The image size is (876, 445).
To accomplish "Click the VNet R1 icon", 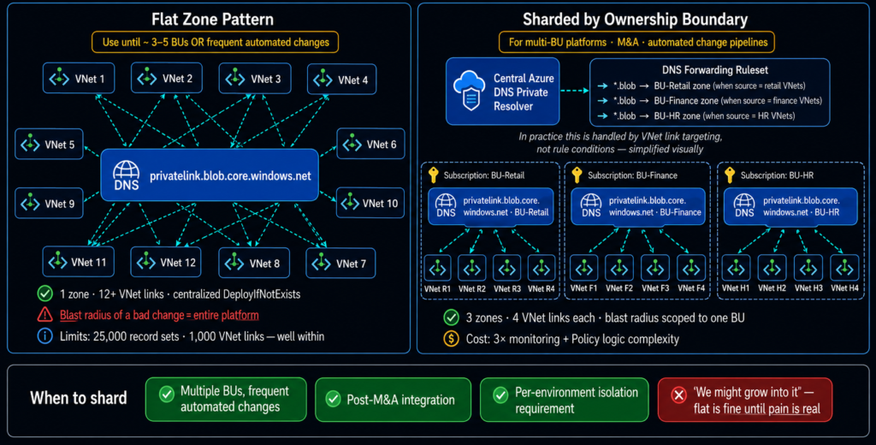I will point(437,269).
